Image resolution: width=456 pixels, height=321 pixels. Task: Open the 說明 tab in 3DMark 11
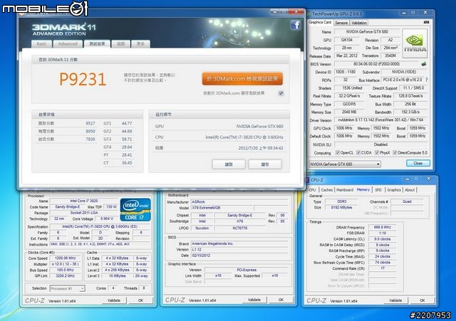pos(120,44)
